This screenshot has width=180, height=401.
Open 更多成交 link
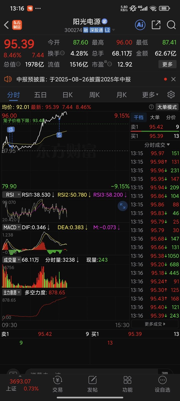point(155,324)
